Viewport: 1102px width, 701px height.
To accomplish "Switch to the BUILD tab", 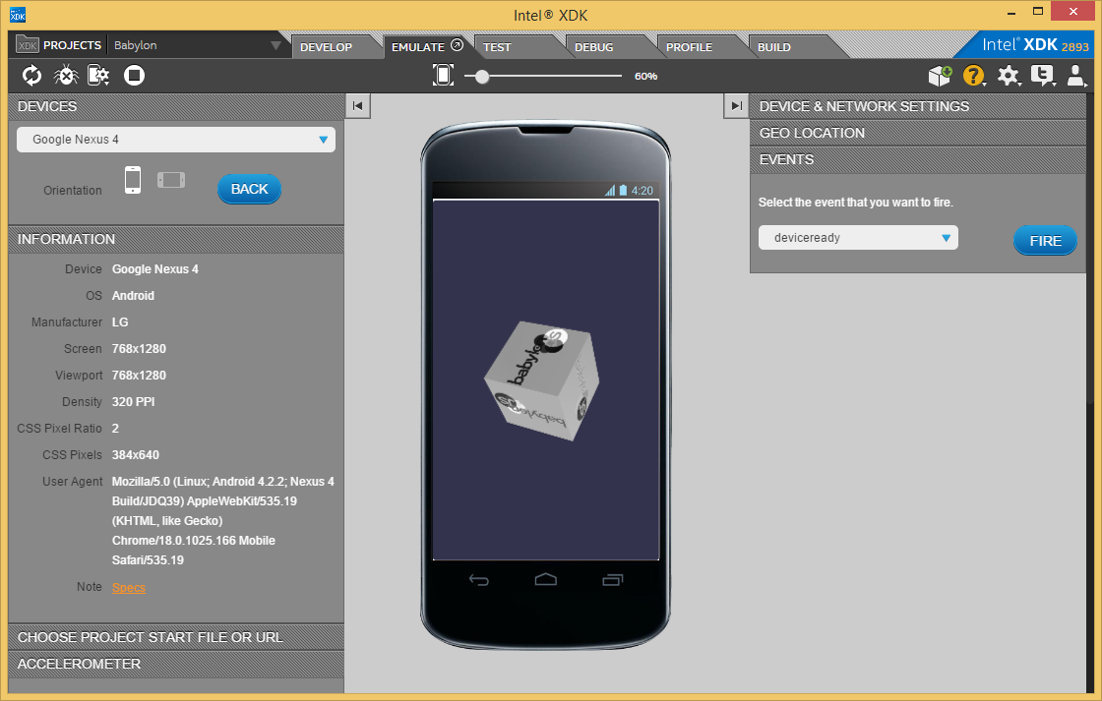I will point(773,47).
